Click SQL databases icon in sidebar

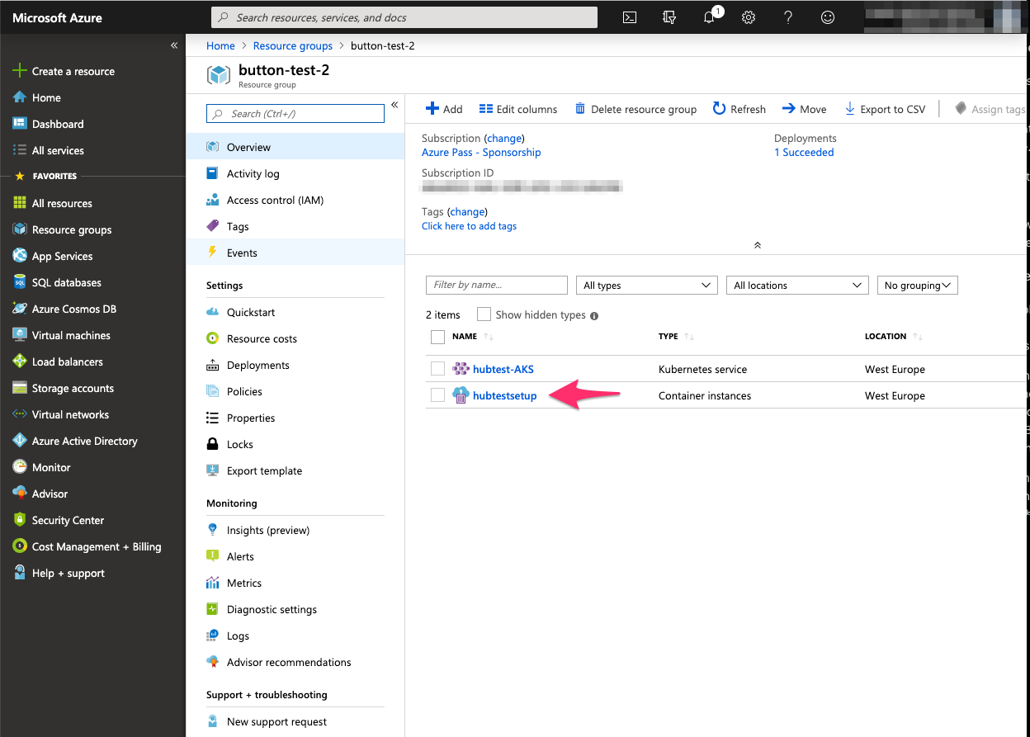(20, 282)
